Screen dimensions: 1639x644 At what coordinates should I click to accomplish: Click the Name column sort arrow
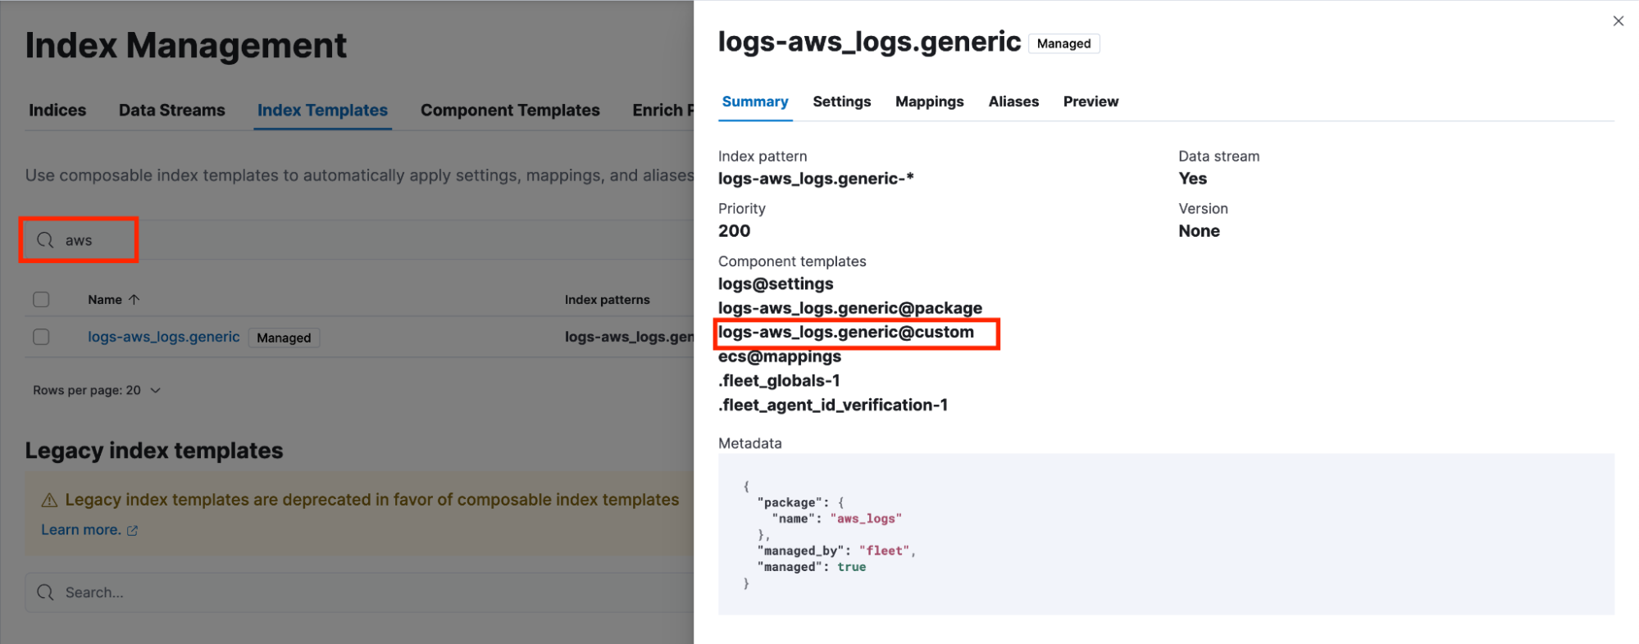(134, 300)
